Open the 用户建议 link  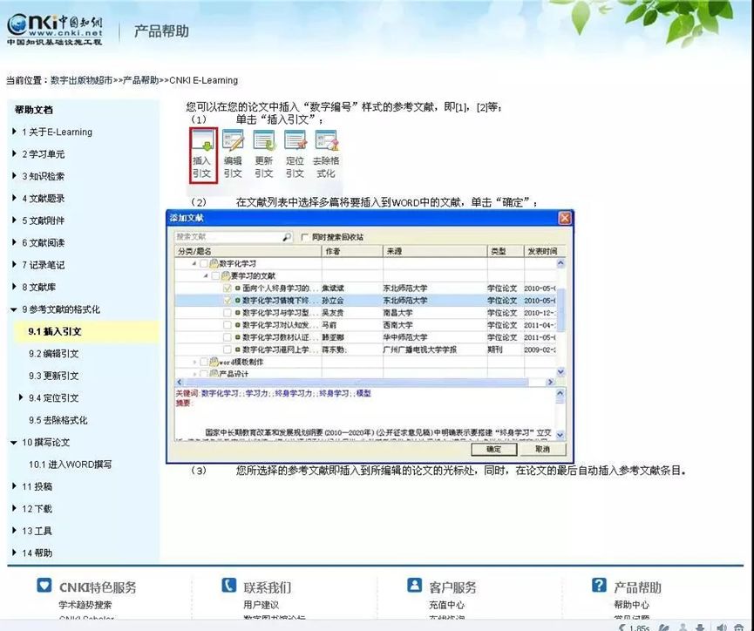[x=262, y=605]
